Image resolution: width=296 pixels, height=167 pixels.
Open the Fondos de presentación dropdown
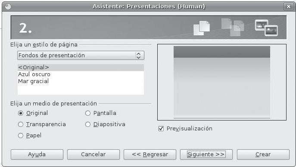tap(81, 56)
